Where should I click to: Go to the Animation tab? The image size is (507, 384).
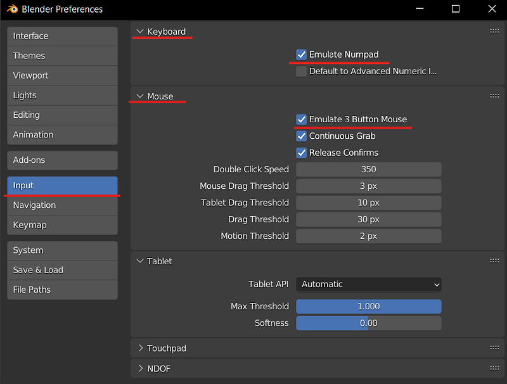pos(62,135)
